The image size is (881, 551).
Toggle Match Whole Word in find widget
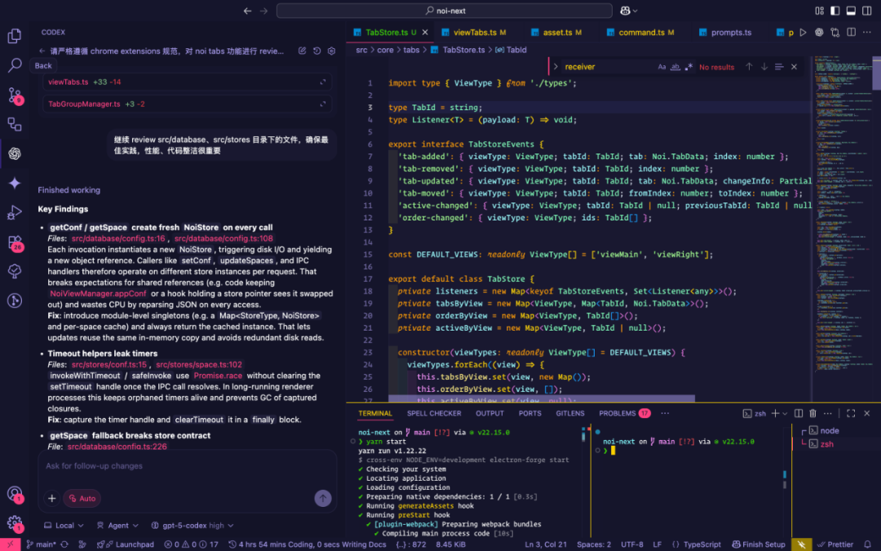675,67
